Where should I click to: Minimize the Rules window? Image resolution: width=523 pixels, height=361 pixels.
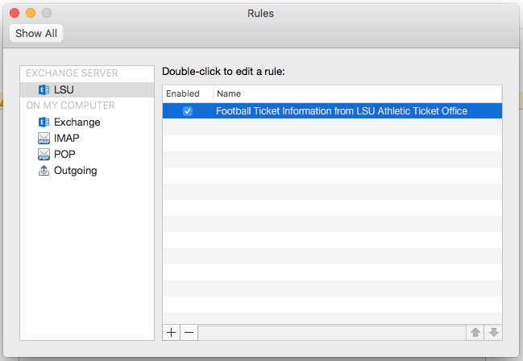31,13
